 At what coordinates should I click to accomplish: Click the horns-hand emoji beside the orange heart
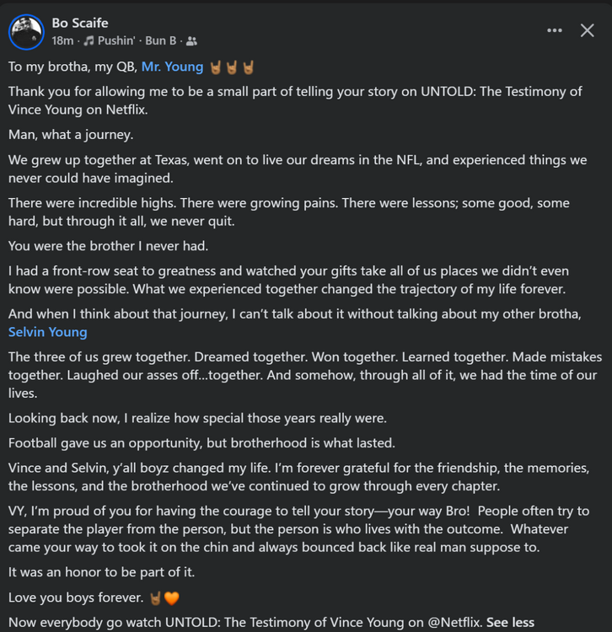[x=156, y=598]
